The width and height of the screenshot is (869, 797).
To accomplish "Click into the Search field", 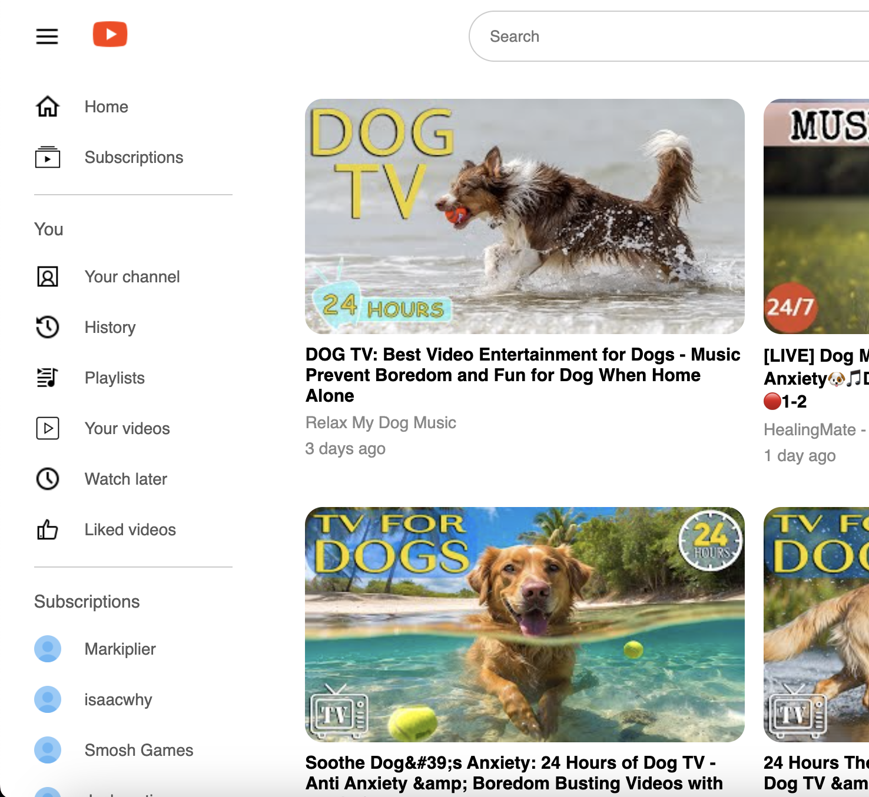I will click(669, 36).
